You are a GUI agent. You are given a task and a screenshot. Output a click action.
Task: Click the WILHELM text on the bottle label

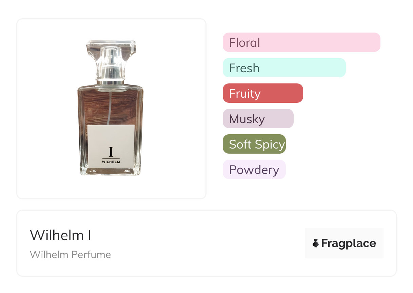tap(111, 162)
